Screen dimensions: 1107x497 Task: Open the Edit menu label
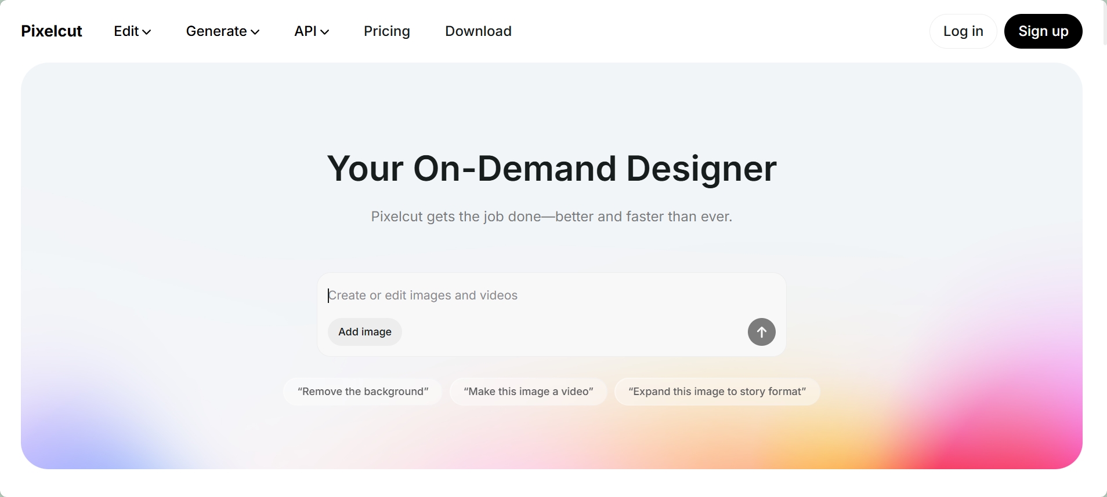126,31
